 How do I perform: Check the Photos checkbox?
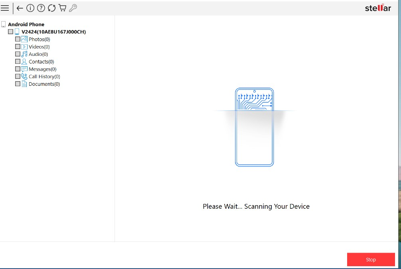point(18,39)
